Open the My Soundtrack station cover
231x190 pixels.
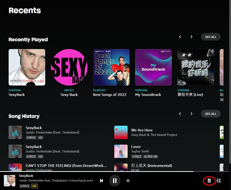153,67
